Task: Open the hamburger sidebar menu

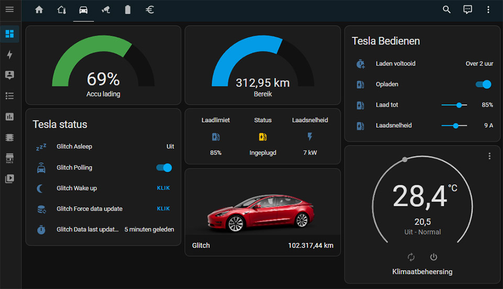Action: pyautogui.click(x=9, y=9)
